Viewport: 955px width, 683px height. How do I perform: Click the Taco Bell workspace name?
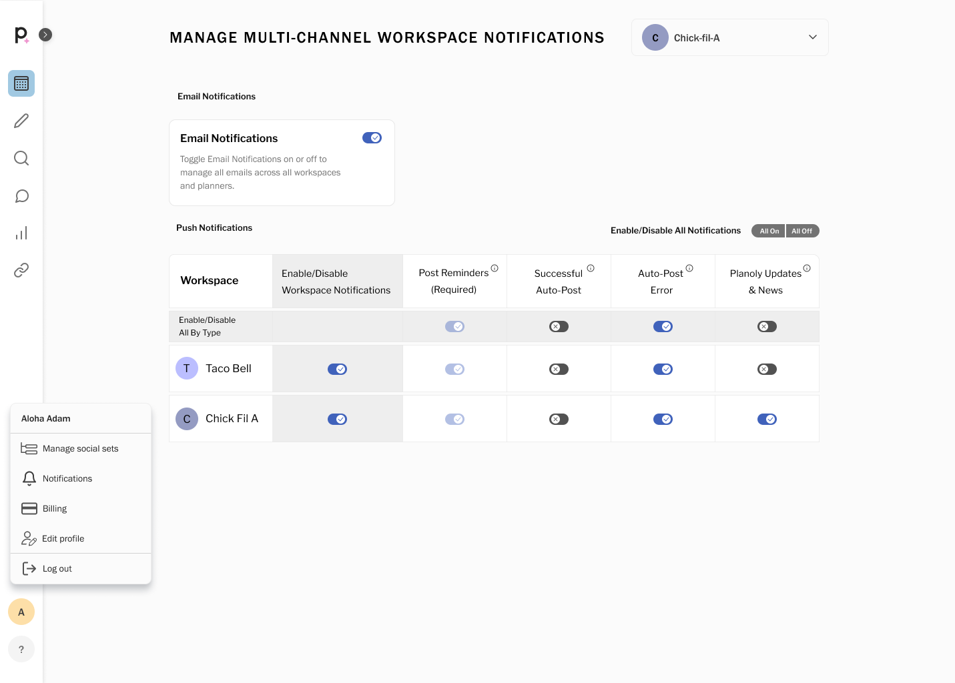pos(228,368)
